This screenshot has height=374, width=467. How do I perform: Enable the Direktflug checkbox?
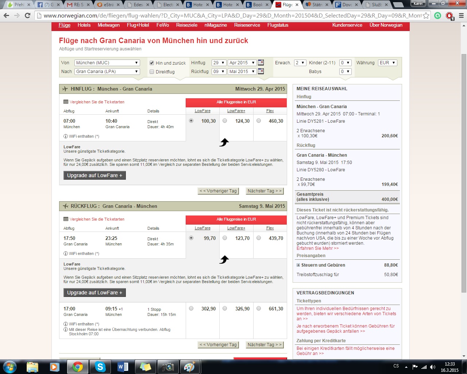point(152,72)
